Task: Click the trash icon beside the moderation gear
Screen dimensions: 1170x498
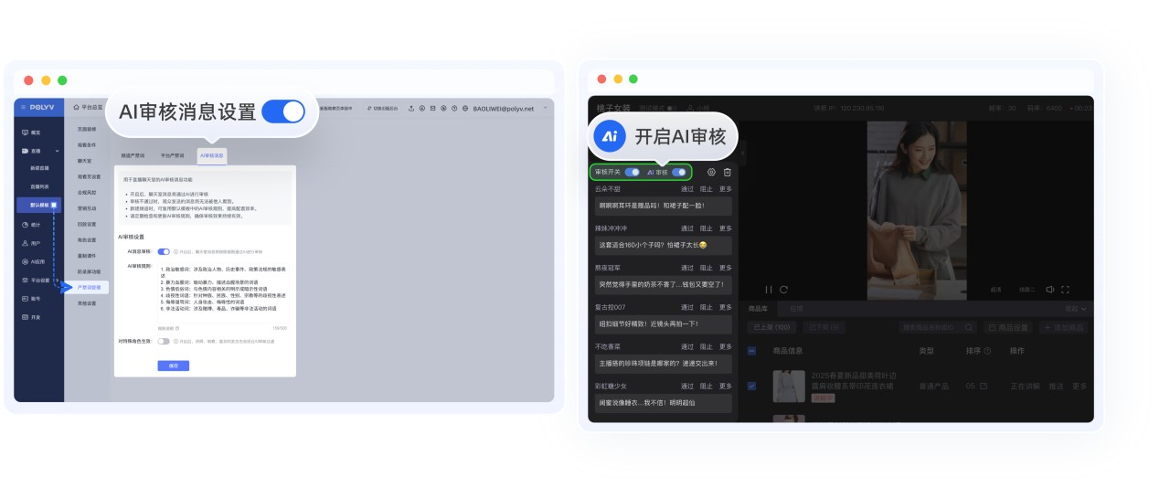Action: (x=728, y=172)
